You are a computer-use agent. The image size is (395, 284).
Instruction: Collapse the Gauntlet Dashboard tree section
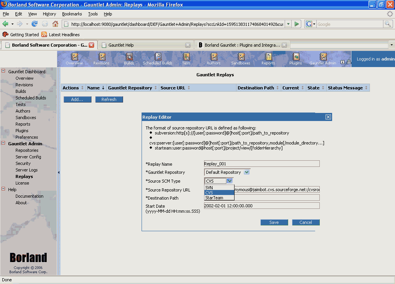(3, 71)
